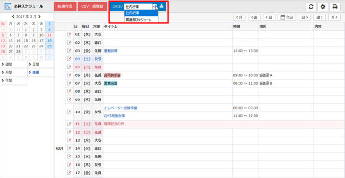This screenshot has height=178, width=345.
Task: Click edit pencil for day 13
Action: click(x=69, y=140)
